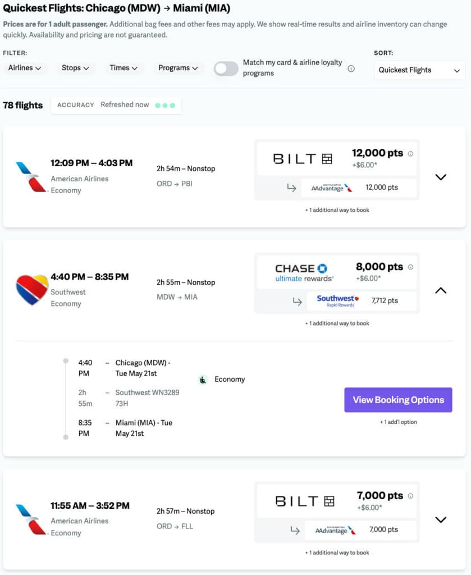Click the info icon beside 8,000 pts
The image size is (471, 575).
tap(410, 267)
